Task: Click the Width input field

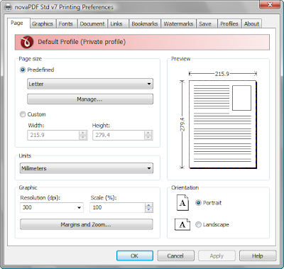Action: coord(53,135)
